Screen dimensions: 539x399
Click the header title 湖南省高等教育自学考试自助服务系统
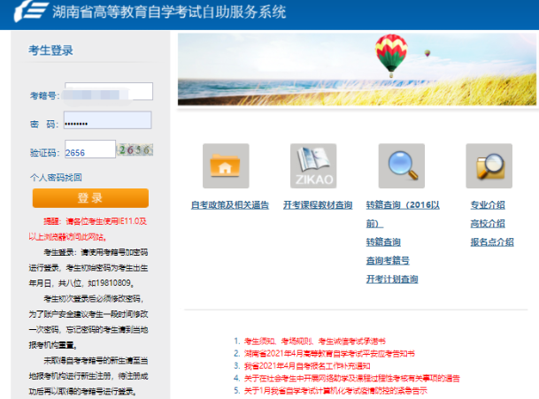coord(169,12)
